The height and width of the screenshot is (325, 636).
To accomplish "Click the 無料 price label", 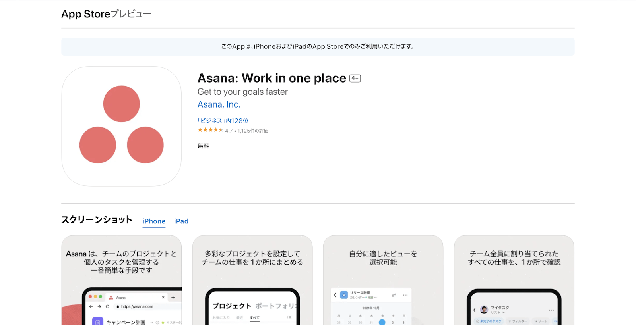I will click(x=203, y=146).
